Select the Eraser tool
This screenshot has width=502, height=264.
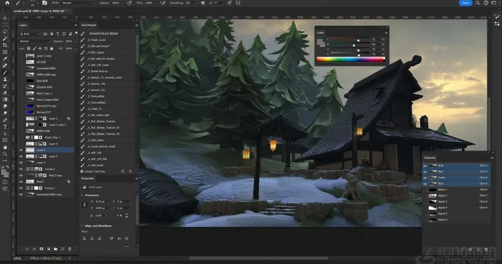tap(5, 93)
